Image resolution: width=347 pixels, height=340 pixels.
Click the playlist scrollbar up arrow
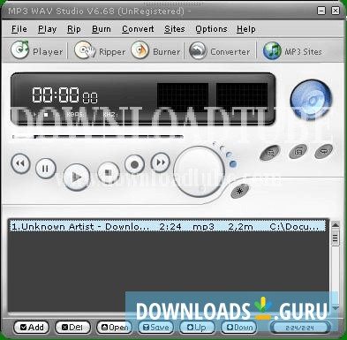(335, 225)
